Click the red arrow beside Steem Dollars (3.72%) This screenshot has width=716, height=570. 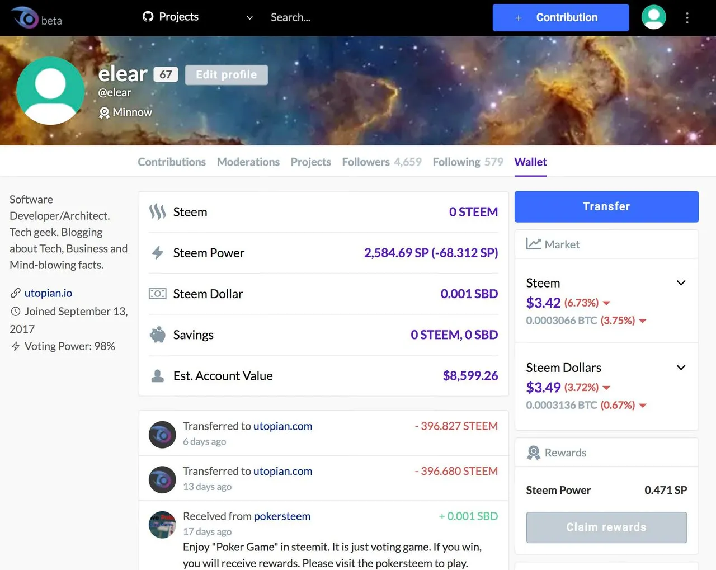pos(606,388)
